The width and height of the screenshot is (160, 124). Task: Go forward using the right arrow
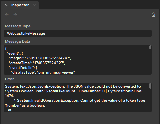coord(15,15)
